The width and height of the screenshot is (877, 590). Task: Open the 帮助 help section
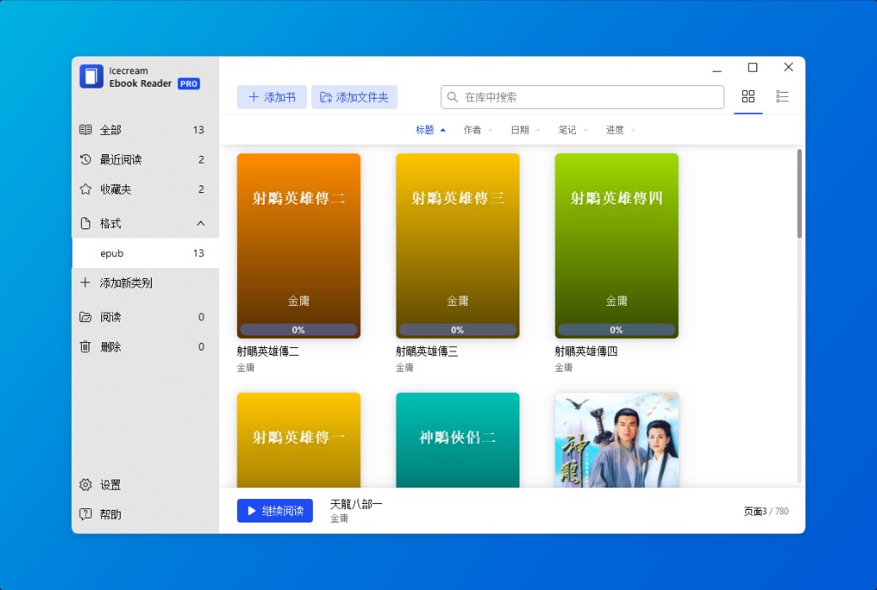(x=110, y=514)
